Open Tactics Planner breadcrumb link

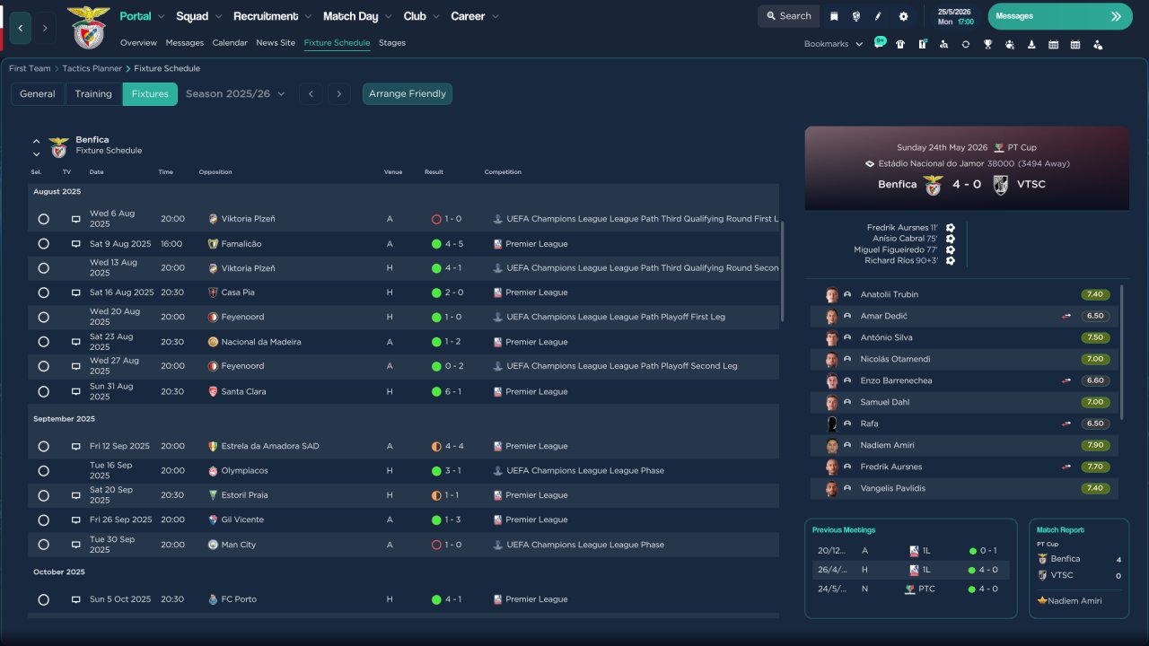pos(93,68)
